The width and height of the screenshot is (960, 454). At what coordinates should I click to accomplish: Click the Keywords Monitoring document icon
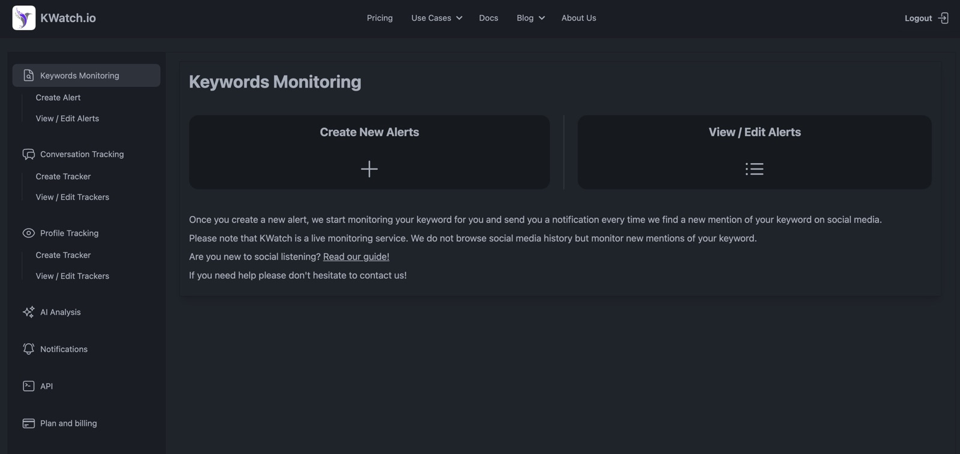(28, 76)
